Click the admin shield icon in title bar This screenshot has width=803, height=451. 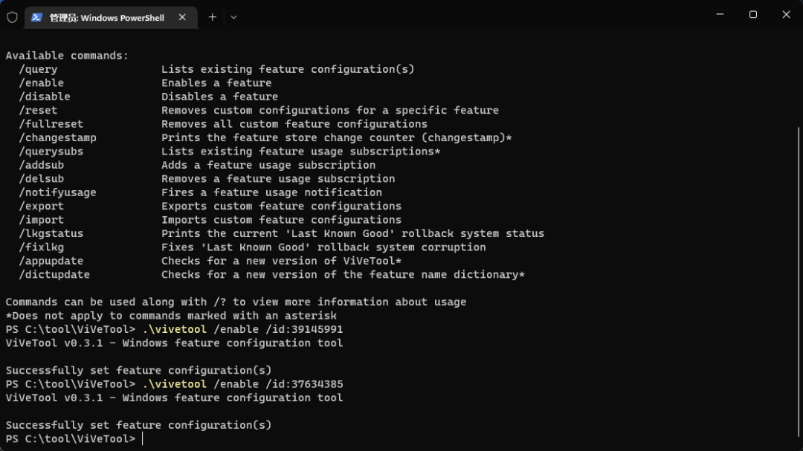pos(12,17)
